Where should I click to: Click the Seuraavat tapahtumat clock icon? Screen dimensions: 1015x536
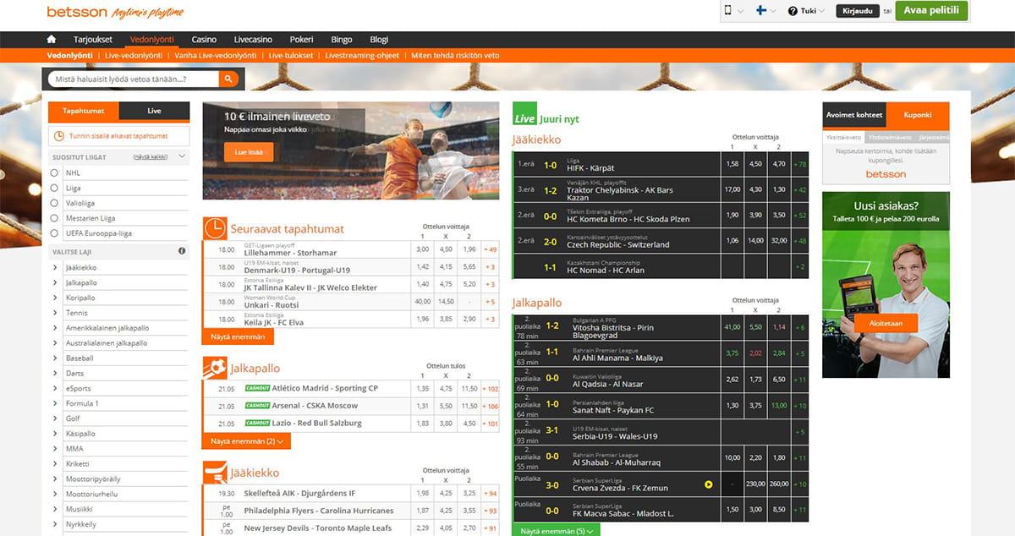tap(215, 228)
